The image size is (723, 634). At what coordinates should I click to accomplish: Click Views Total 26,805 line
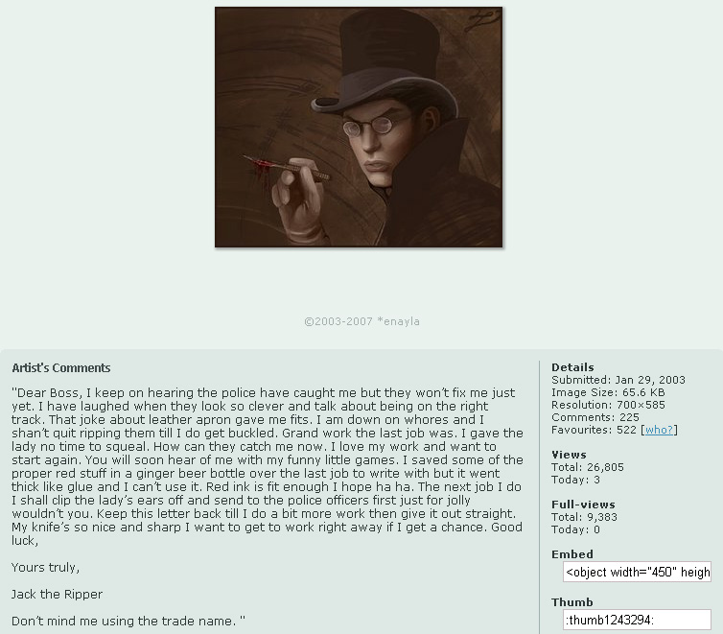click(588, 467)
